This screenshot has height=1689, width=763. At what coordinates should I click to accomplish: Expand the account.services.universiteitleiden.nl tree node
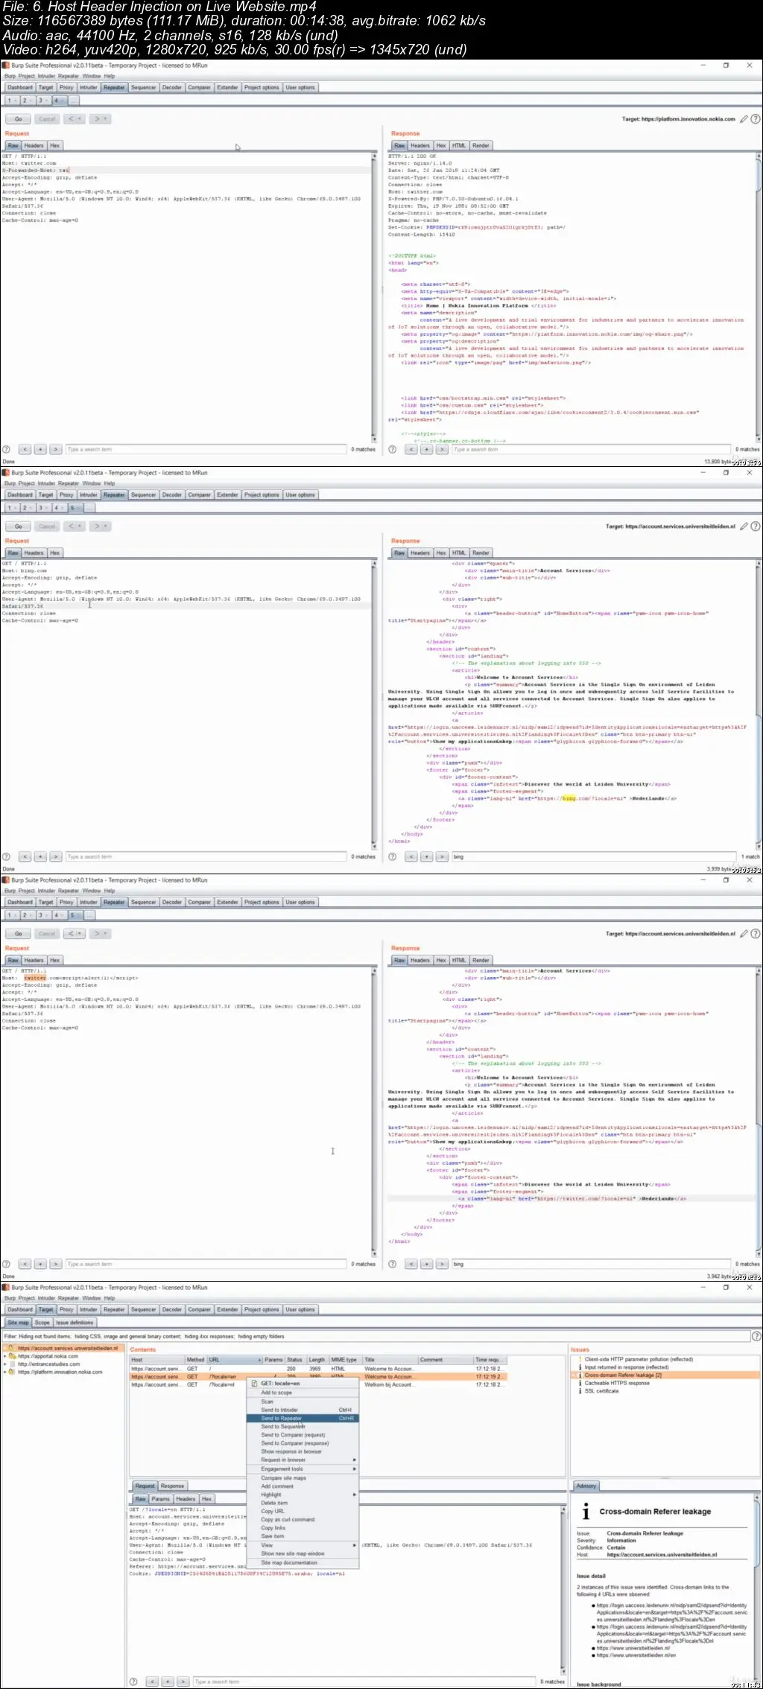(x=4, y=1349)
